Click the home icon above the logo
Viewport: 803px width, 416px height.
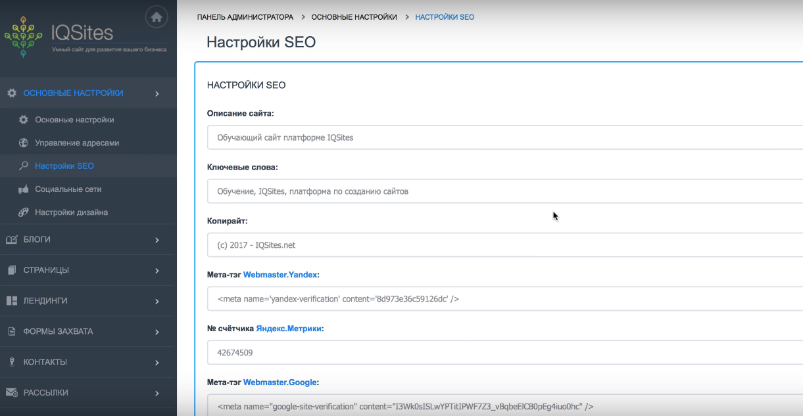click(x=156, y=17)
